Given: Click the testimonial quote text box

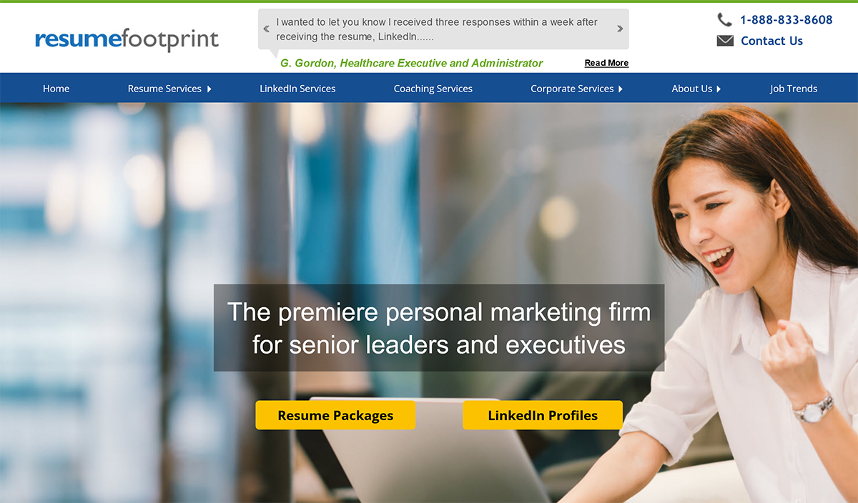Looking at the screenshot, I should pyautogui.click(x=443, y=29).
